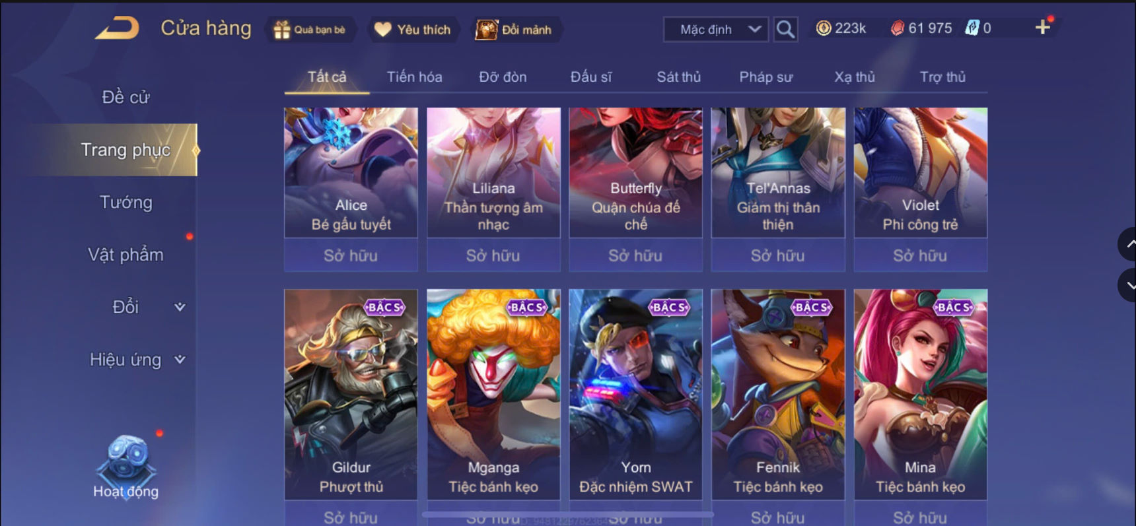1136x526 pixels.
Task: Click the magnifier search icon
Action: coord(785,29)
